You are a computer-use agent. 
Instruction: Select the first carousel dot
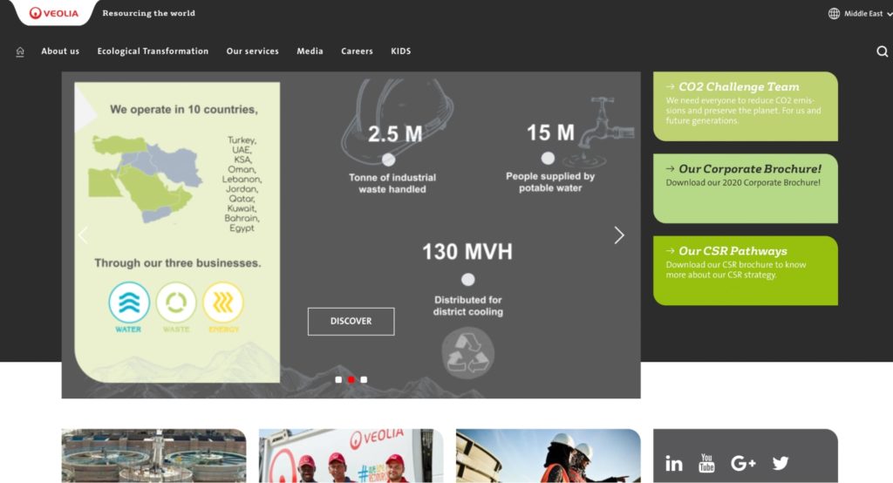[x=338, y=379]
